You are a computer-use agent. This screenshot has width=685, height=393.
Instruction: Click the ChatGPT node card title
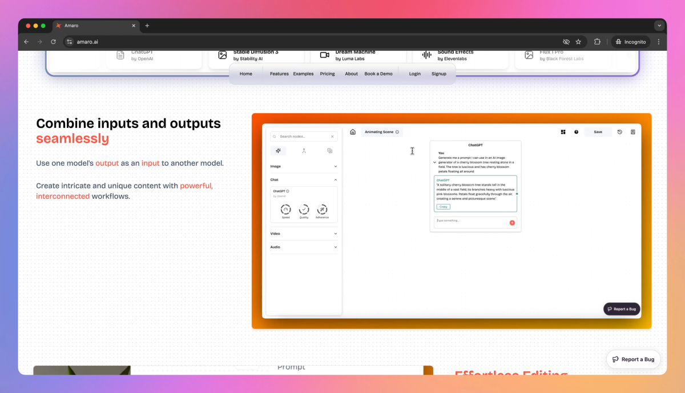coord(476,146)
